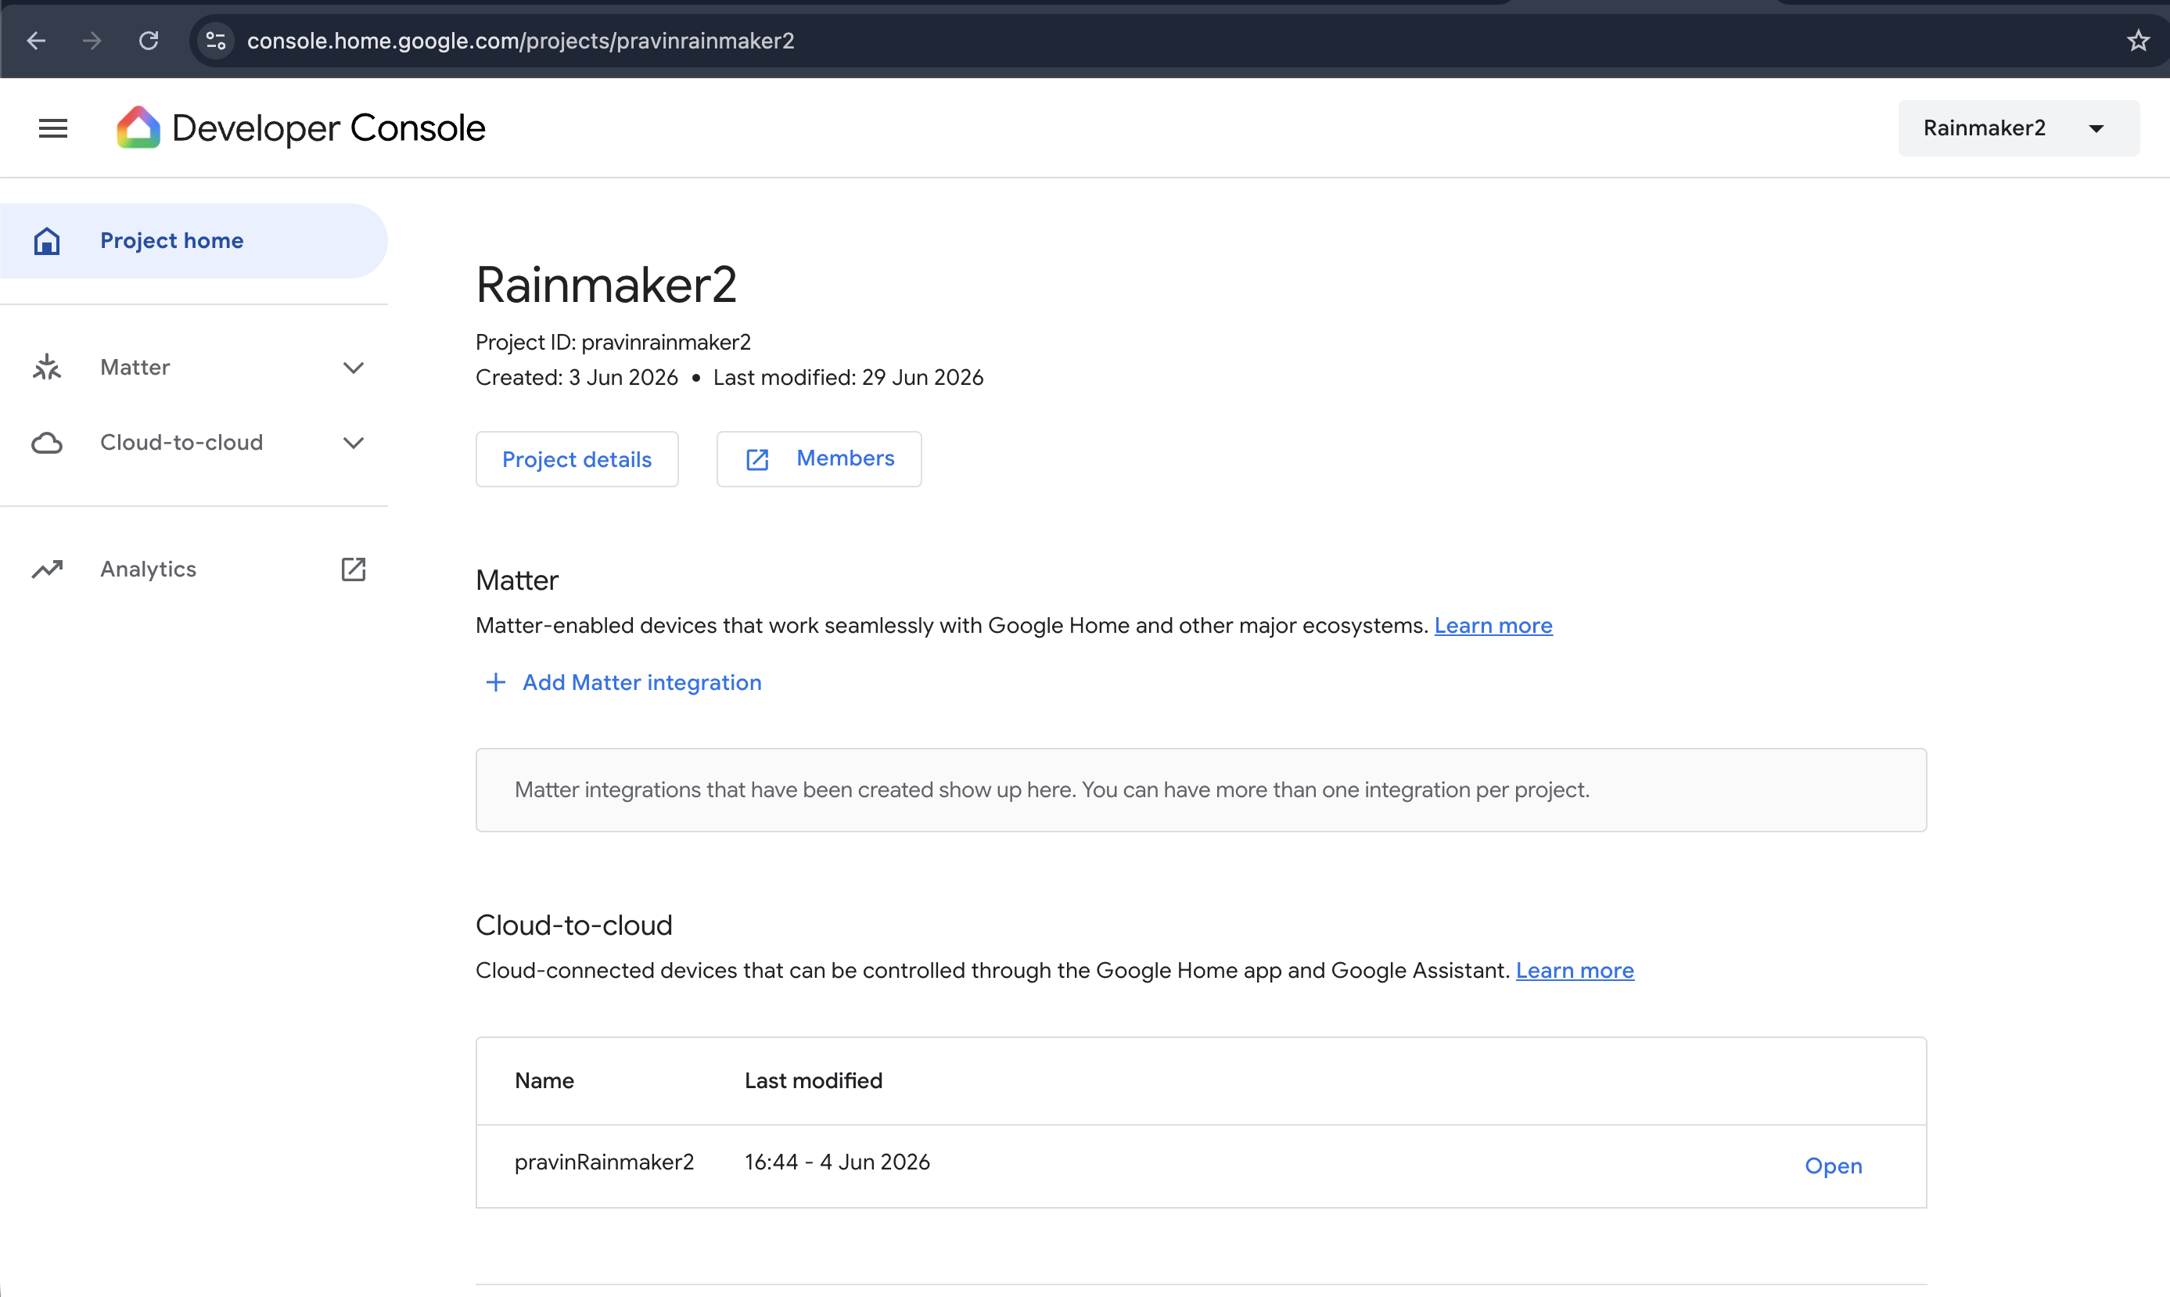The image size is (2170, 1297).
Task: Select Project home in the sidebar
Action: coord(194,241)
